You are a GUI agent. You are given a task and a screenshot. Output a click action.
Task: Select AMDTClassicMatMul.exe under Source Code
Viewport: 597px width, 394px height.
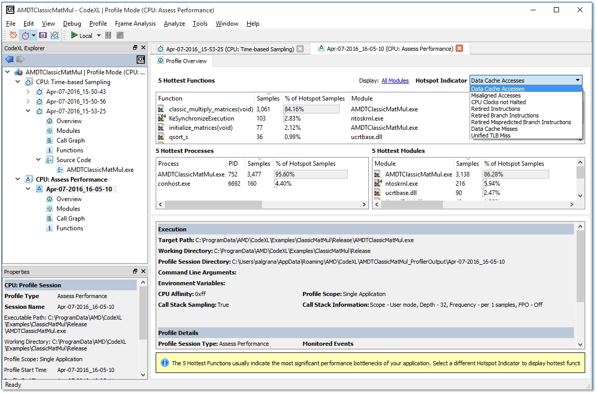click(100, 170)
